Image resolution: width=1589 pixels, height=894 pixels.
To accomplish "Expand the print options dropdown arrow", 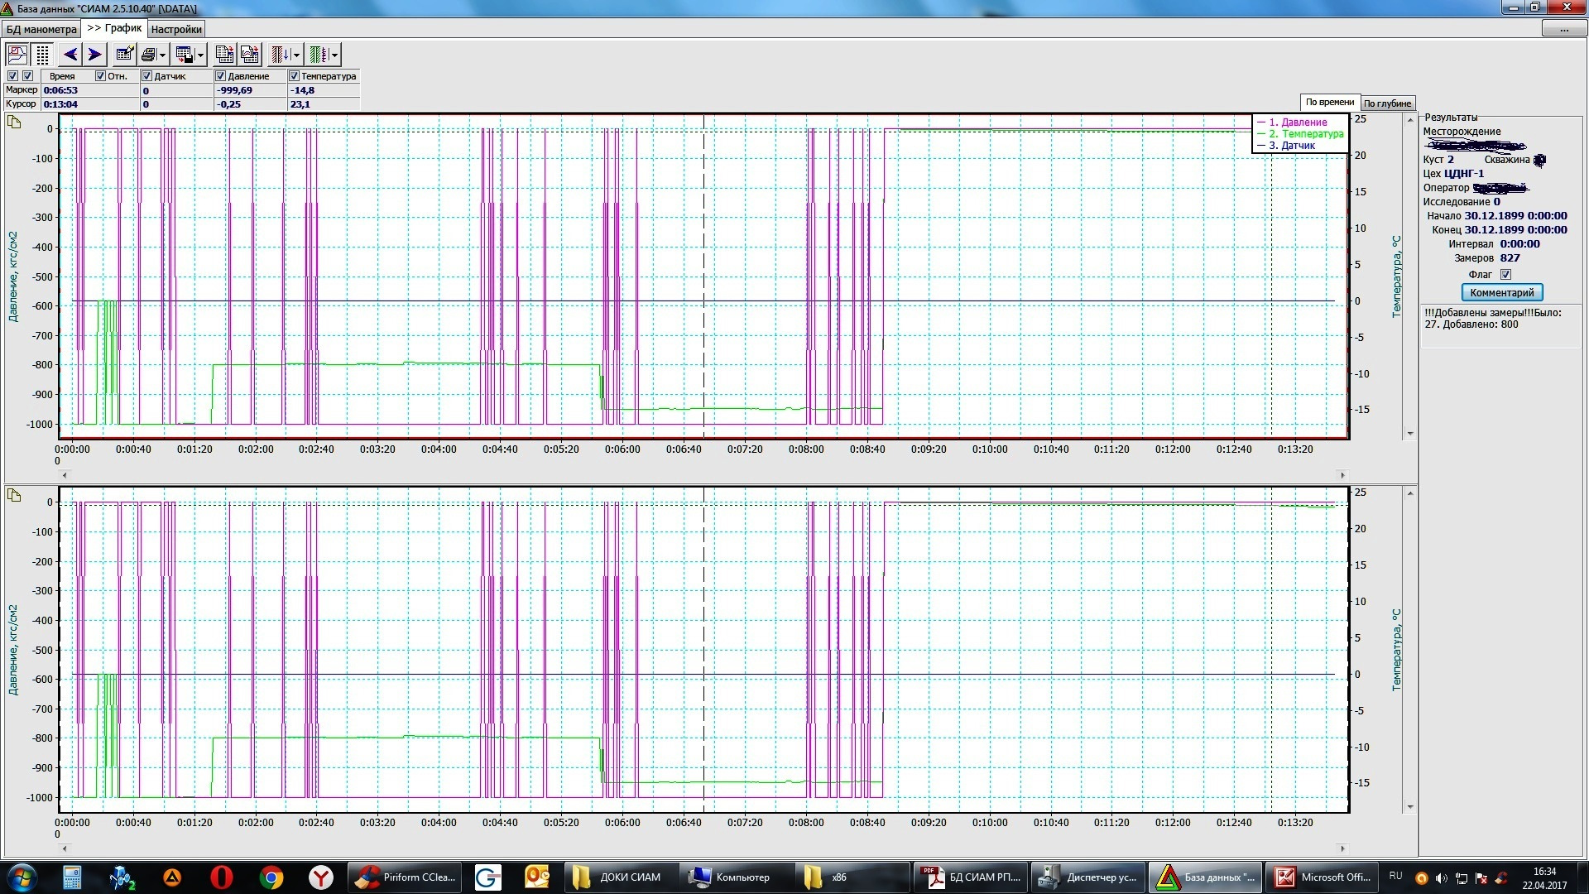I will pos(162,55).
